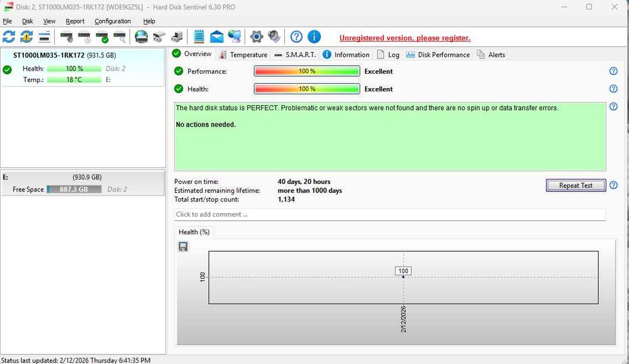Click the question mark help toolbar icon

tap(296, 37)
